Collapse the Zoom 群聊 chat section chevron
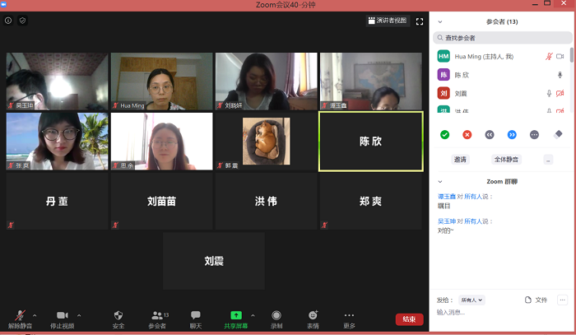The image size is (576, 335). (x=439, y=181)
